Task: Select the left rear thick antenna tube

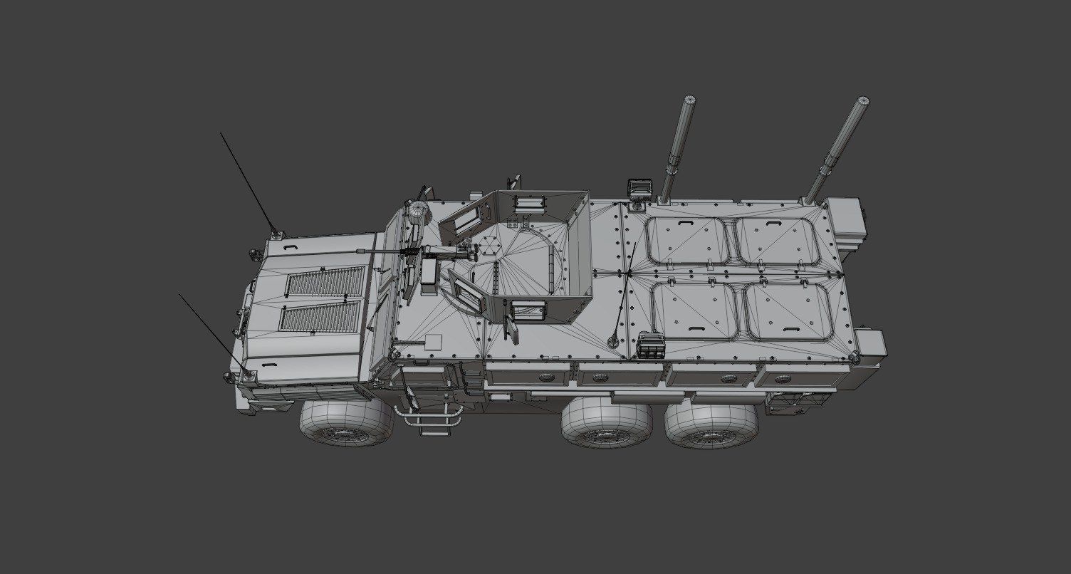Action: point(676,149)
